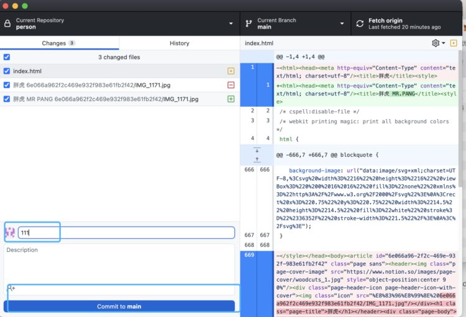The image size is (466, 317).
Task: Open diff settings gear menu
Action: tap(435, 43)
